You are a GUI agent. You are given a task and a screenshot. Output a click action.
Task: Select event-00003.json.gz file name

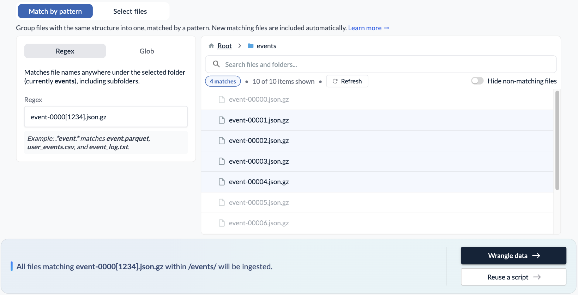(x=259, y=161)
